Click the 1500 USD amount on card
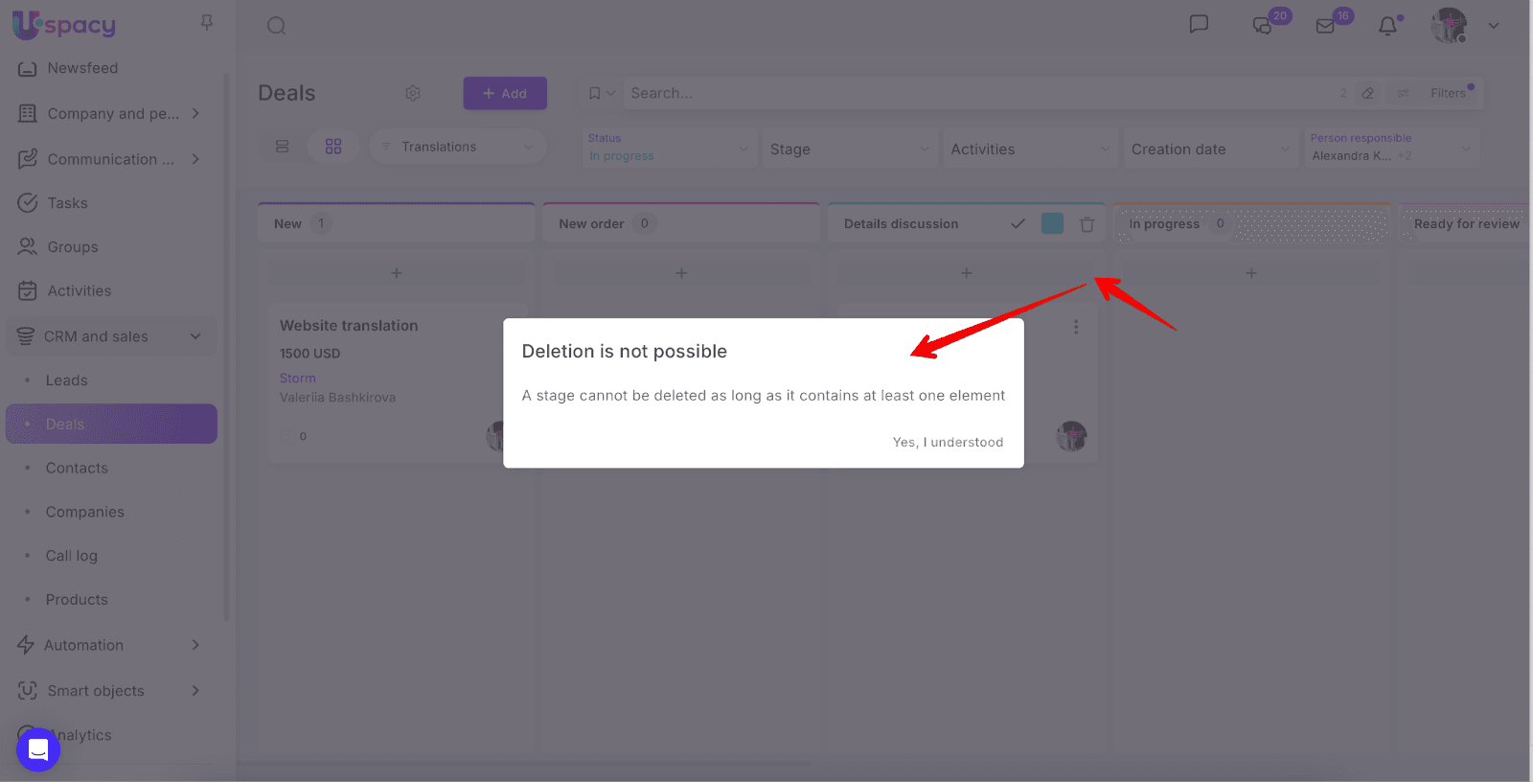 (309, 353)
